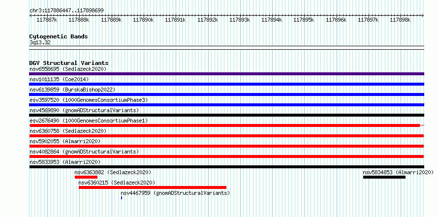Click the 117895k ruler position
Image resolution: width=438 pixels, height=217 pixels.
tap(304, 20)
